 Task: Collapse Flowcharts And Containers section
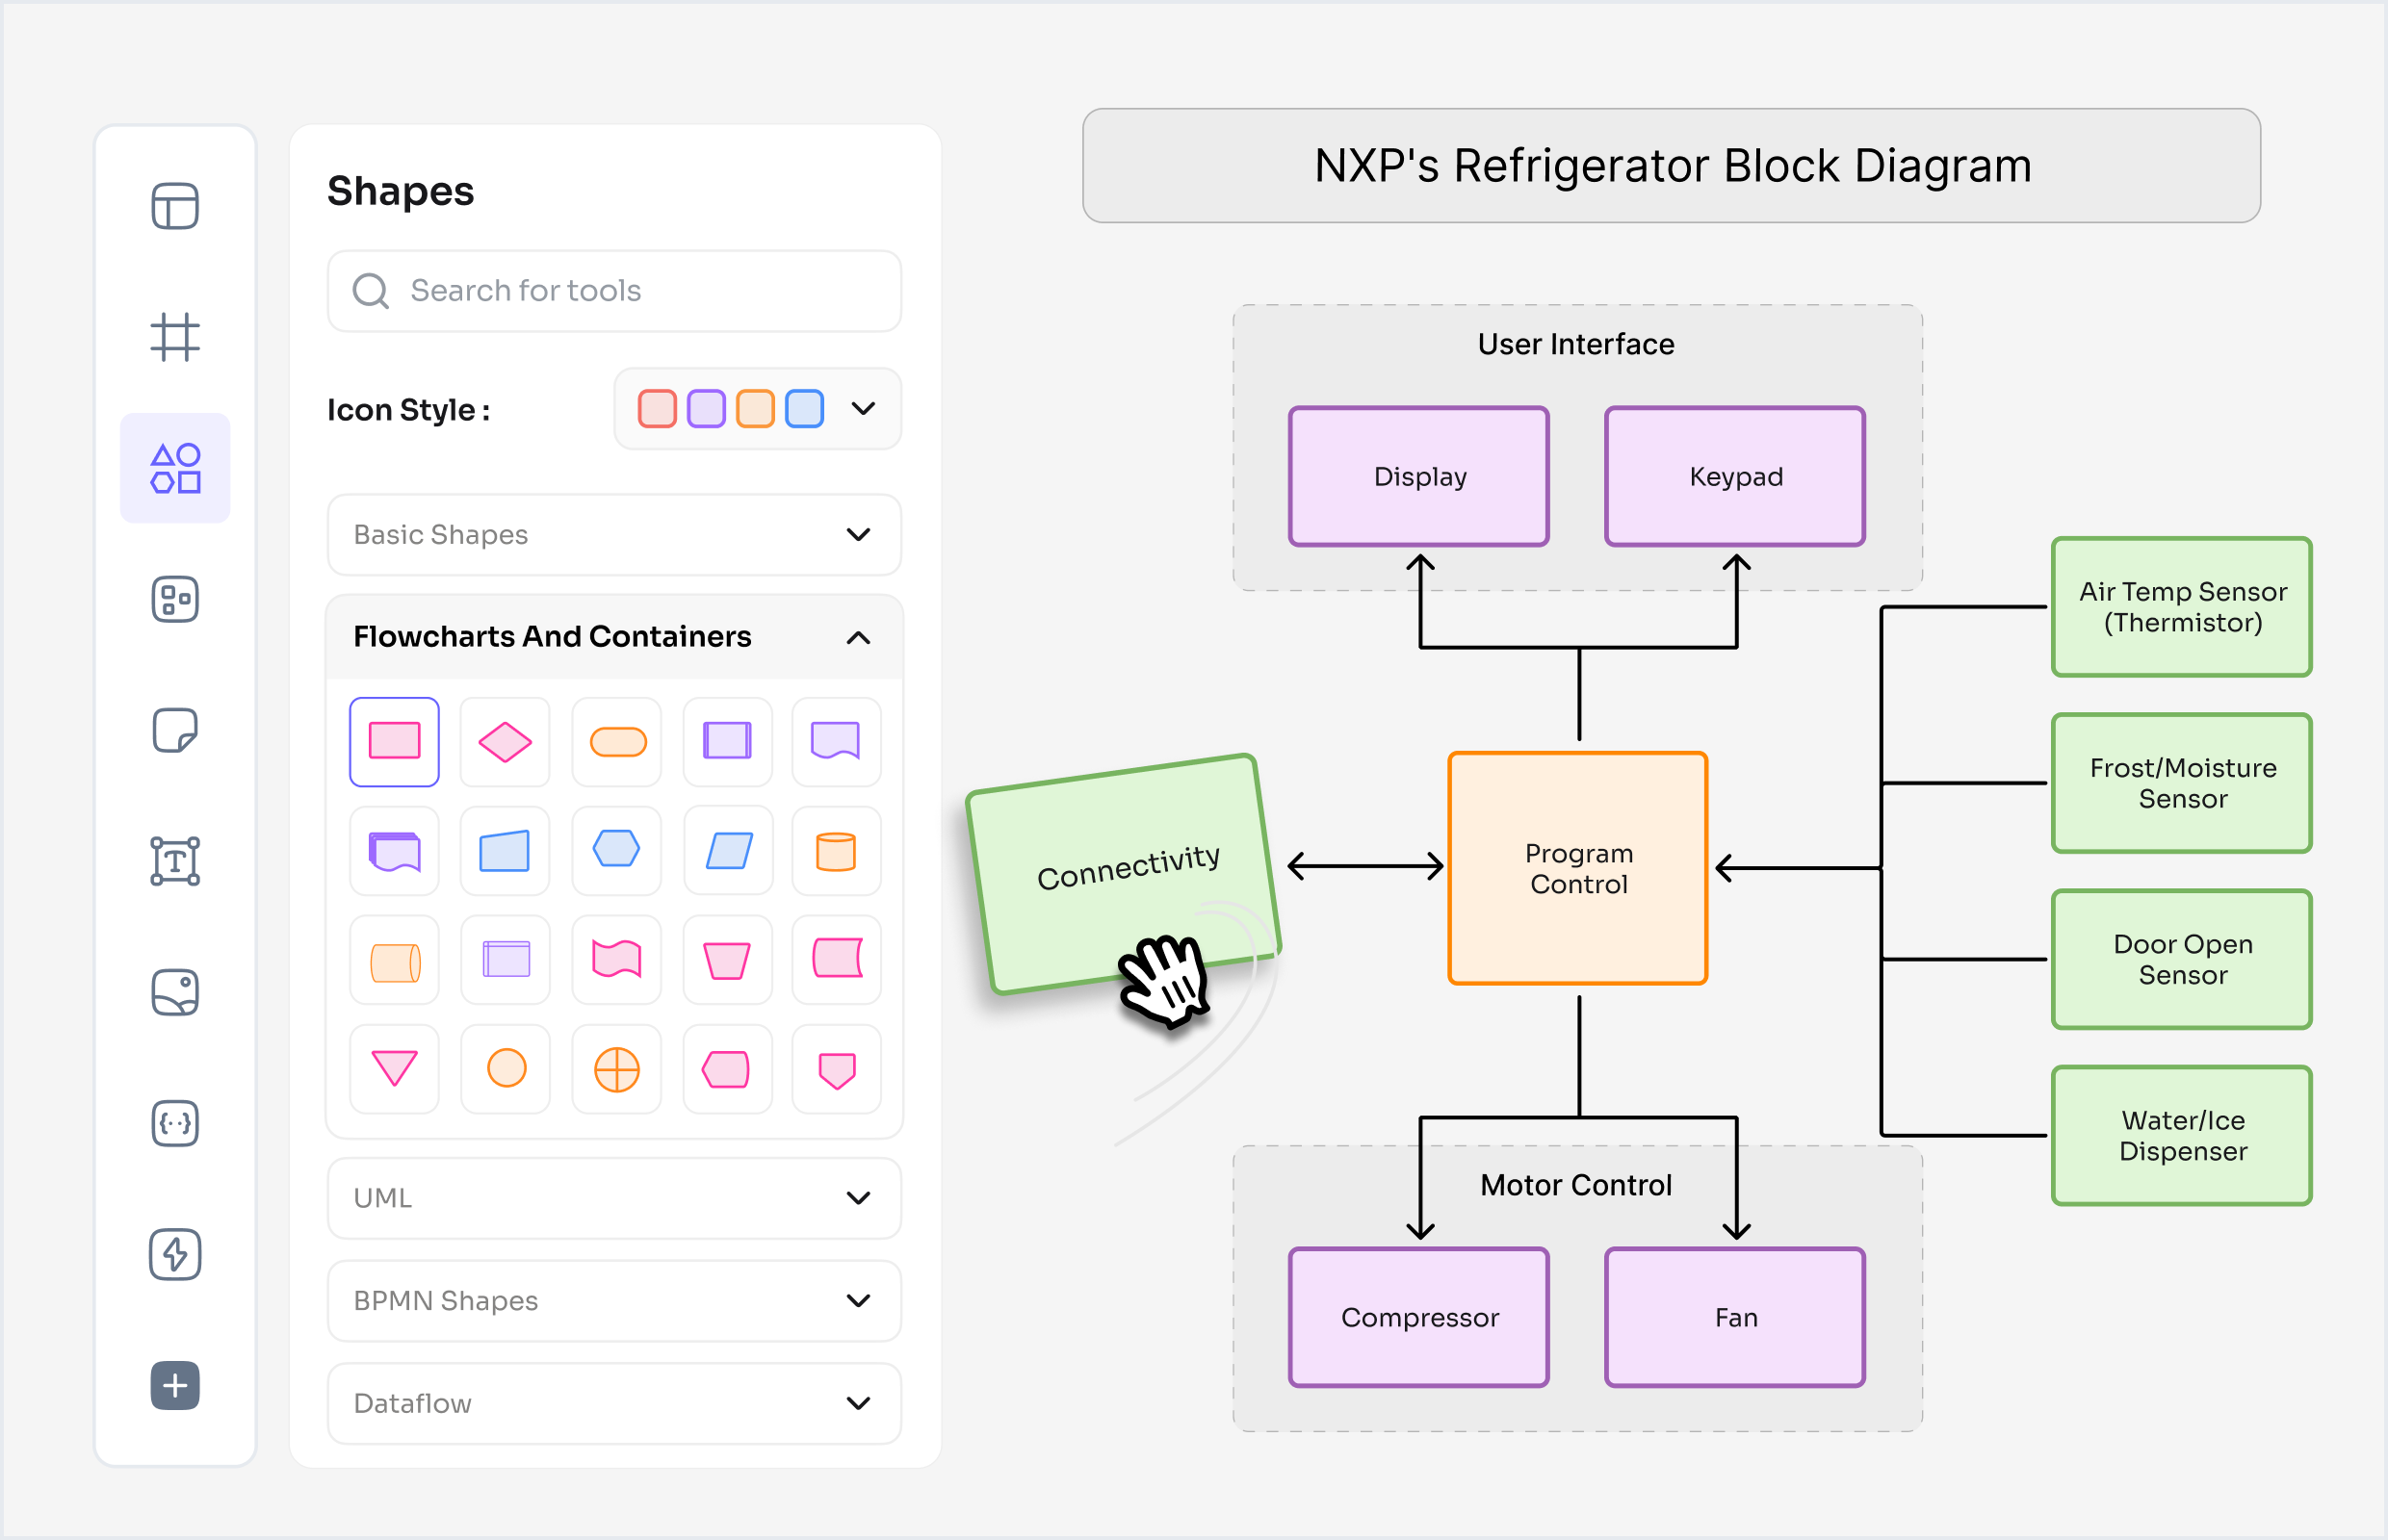pyautogui.click(x=614, y=637)
